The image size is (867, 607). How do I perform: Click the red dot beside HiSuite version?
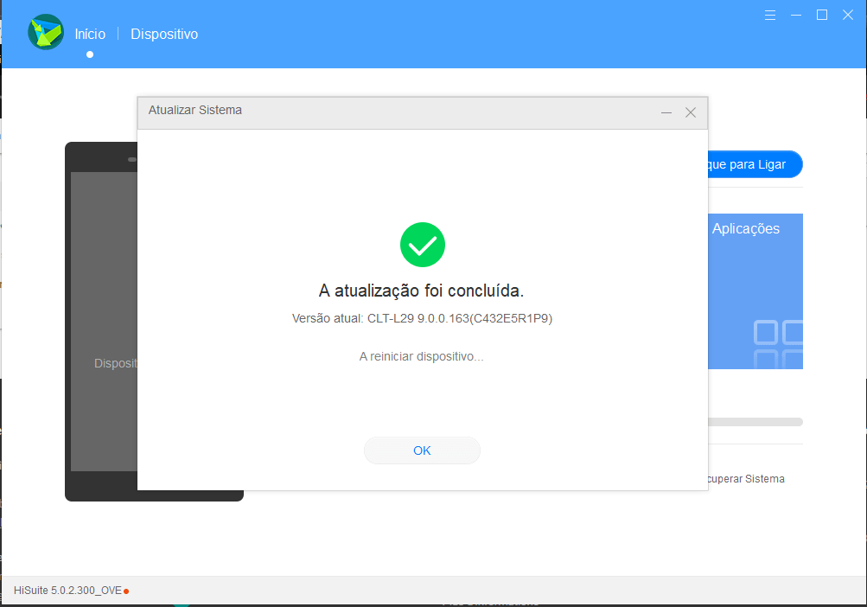pyautogui.click(x=126, y=591)
